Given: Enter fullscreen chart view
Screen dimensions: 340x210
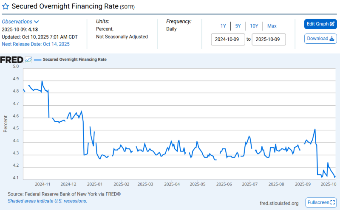Looking at the screenshot, I should click(x=321, y=203).
